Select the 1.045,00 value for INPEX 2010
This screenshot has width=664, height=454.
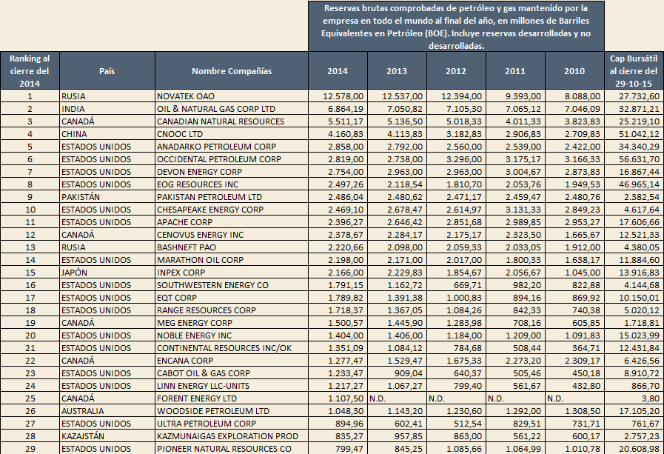pyautogui.click(x=574, y=273)
